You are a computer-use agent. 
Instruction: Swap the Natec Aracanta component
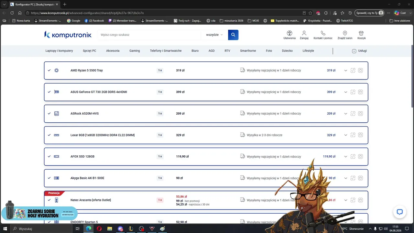(x=353, y=200)
